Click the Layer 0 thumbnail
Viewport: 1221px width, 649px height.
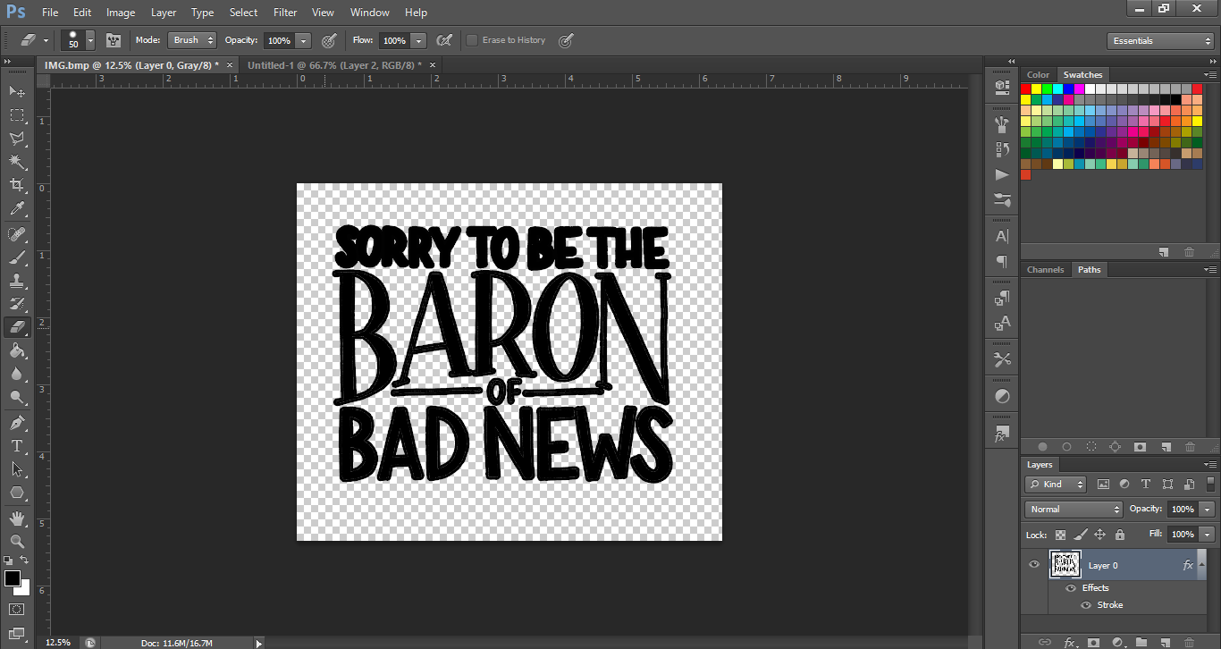click(x=1065, y=565)
